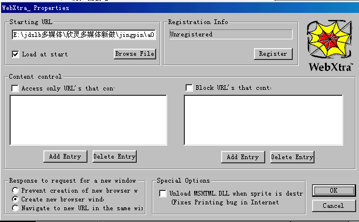
Task: Click Delete Entry under access-only list
Action: pos(114,157)
